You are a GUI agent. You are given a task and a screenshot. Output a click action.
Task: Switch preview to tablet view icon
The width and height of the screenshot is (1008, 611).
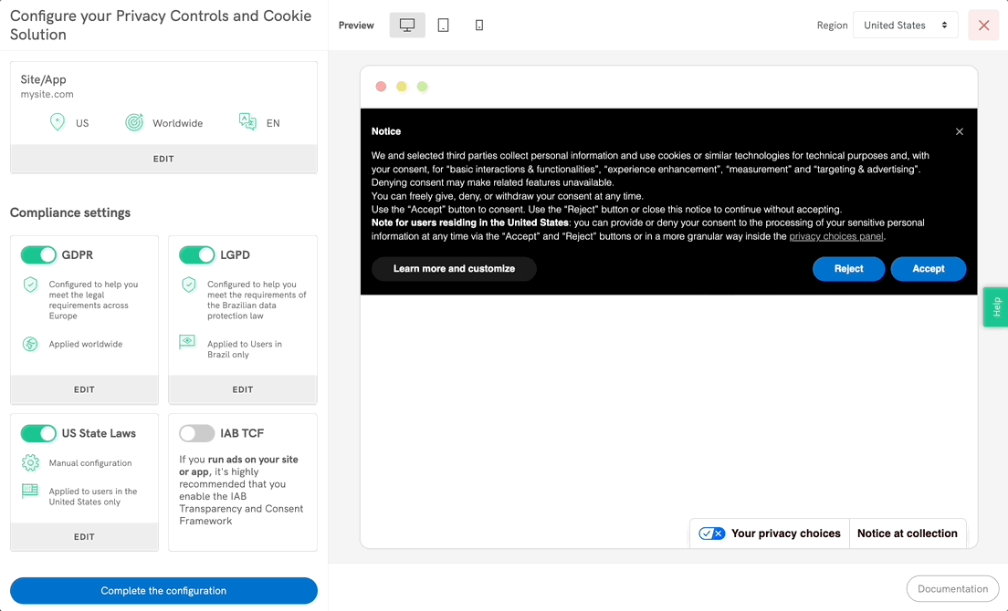[443, 26]
